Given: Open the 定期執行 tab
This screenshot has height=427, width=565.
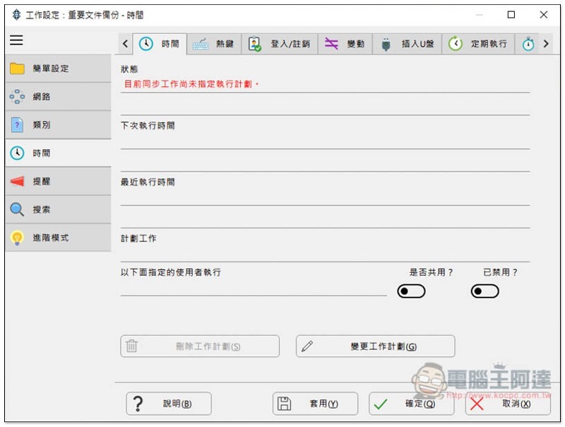Looking at the screenshot, I should coord(478,44).
